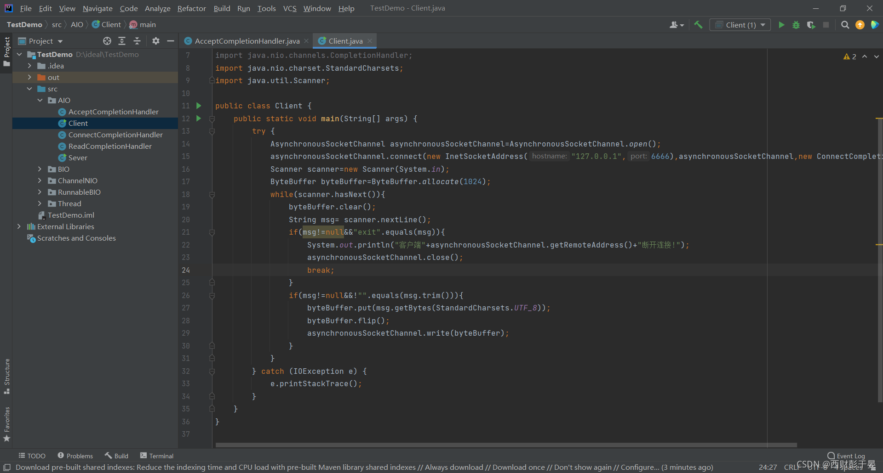Collapse the TestDemo root node
This screenshot has height=473, width=883.
[19, 54]
